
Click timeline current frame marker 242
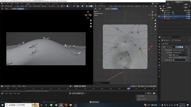tap(129, 89)
